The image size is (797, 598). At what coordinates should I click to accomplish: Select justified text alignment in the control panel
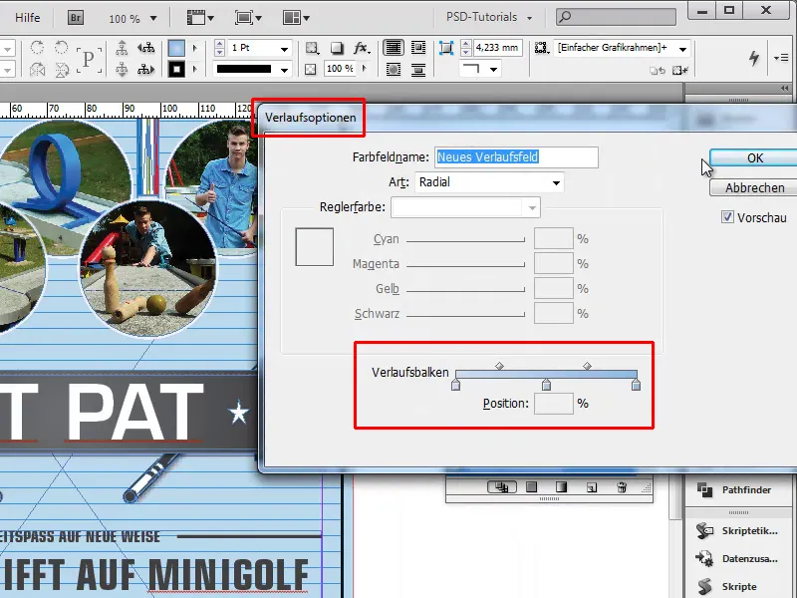coord(396,48)
